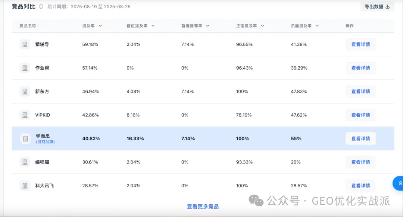Click the 96.43% positive mention value
The height and width of the screenshot is (217, 403).
pos(244,68)
